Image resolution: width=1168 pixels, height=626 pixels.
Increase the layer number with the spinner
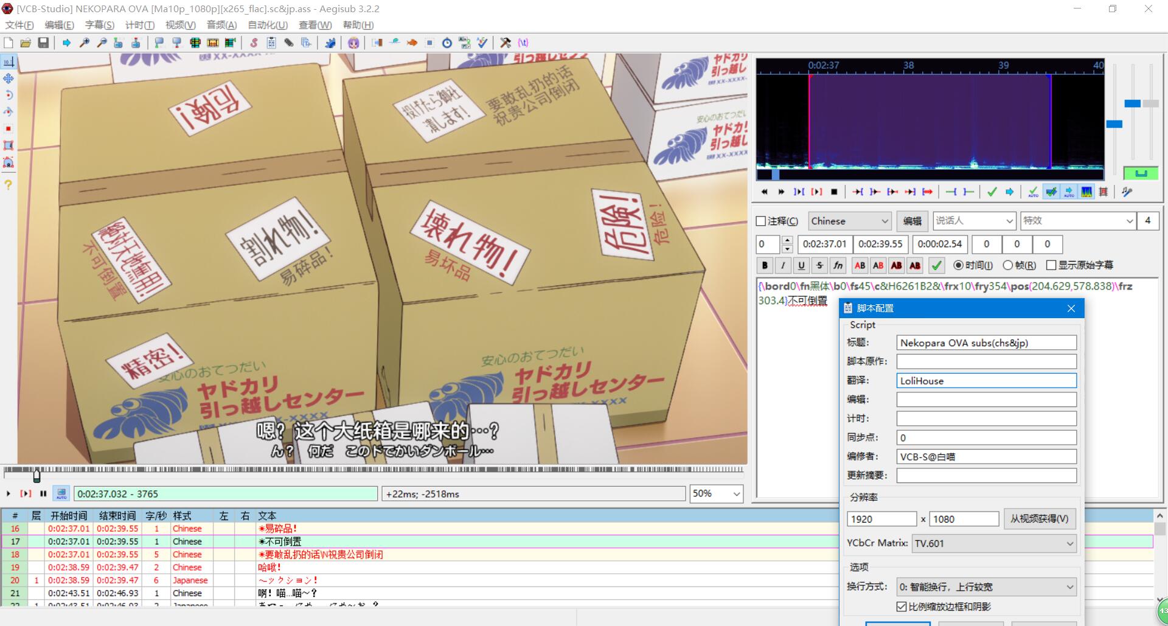click(x=787, y=240)
